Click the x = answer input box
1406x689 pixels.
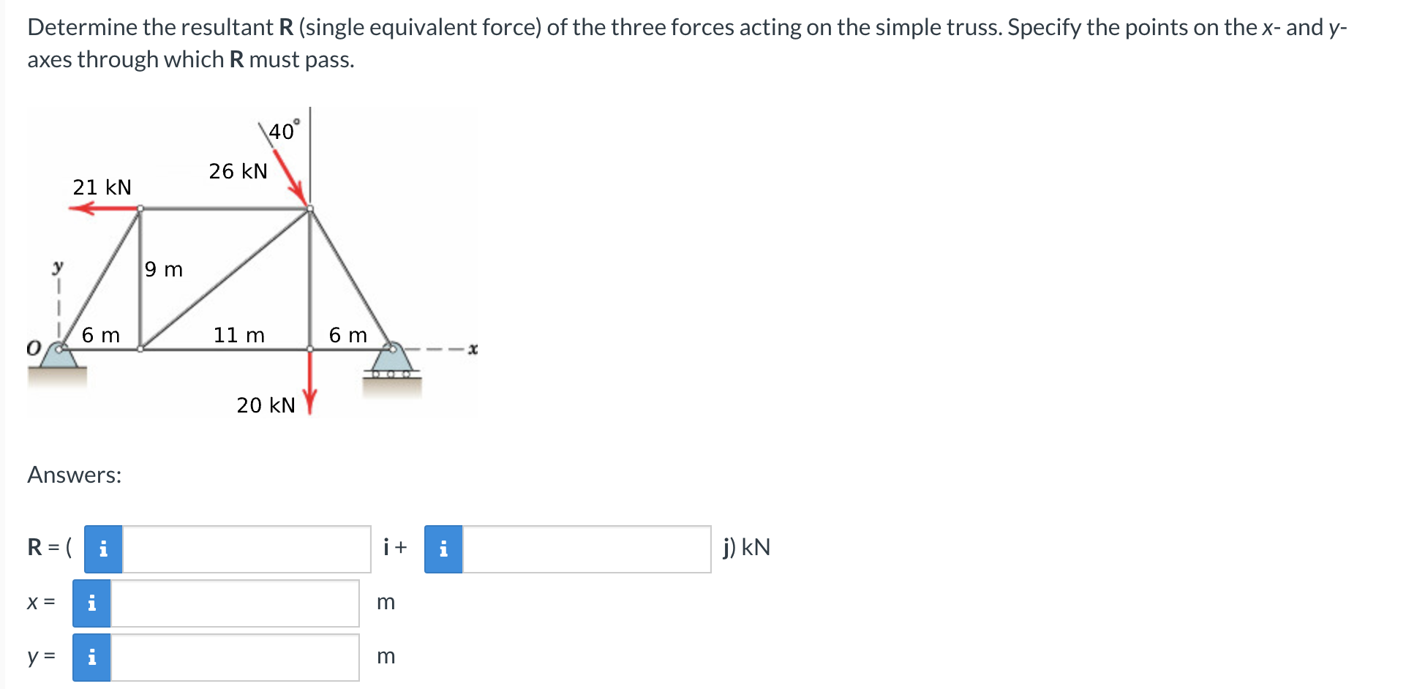[x=234, y=603]
